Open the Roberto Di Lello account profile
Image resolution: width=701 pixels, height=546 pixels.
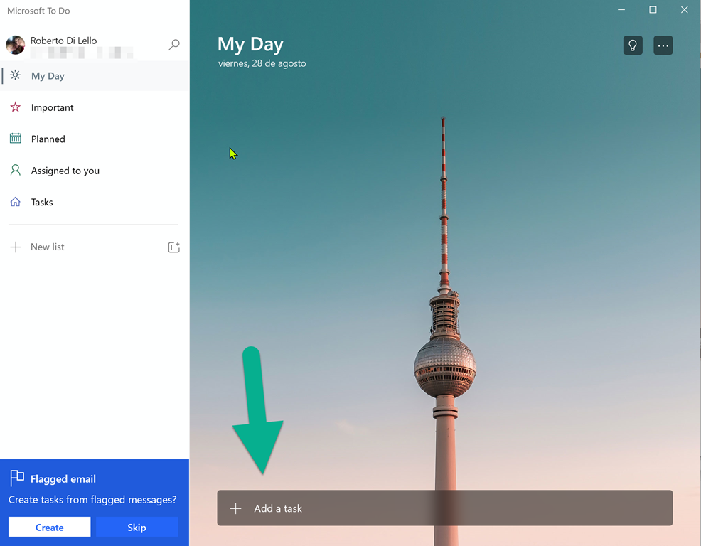pos(64,41)
